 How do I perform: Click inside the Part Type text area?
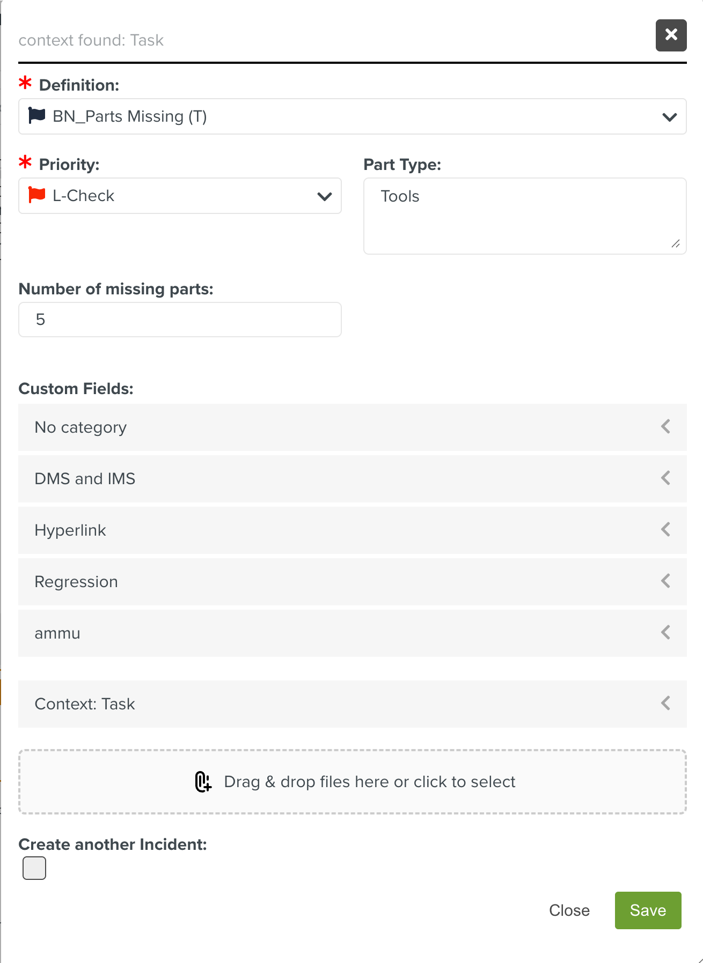coord(524,216)
